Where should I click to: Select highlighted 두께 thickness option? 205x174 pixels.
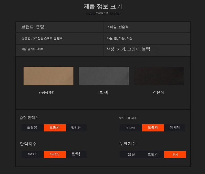pyautogui.click(x=175, y=154)
